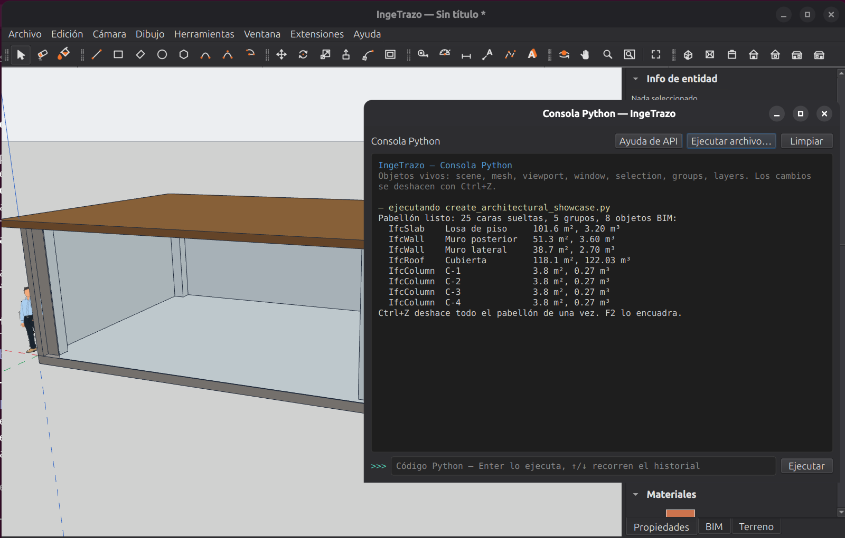Click the 'IngeTrazo — Consola Python' header text
This screenshot has width=845, height=538.
pyautogui.click(x=445, y=166)
